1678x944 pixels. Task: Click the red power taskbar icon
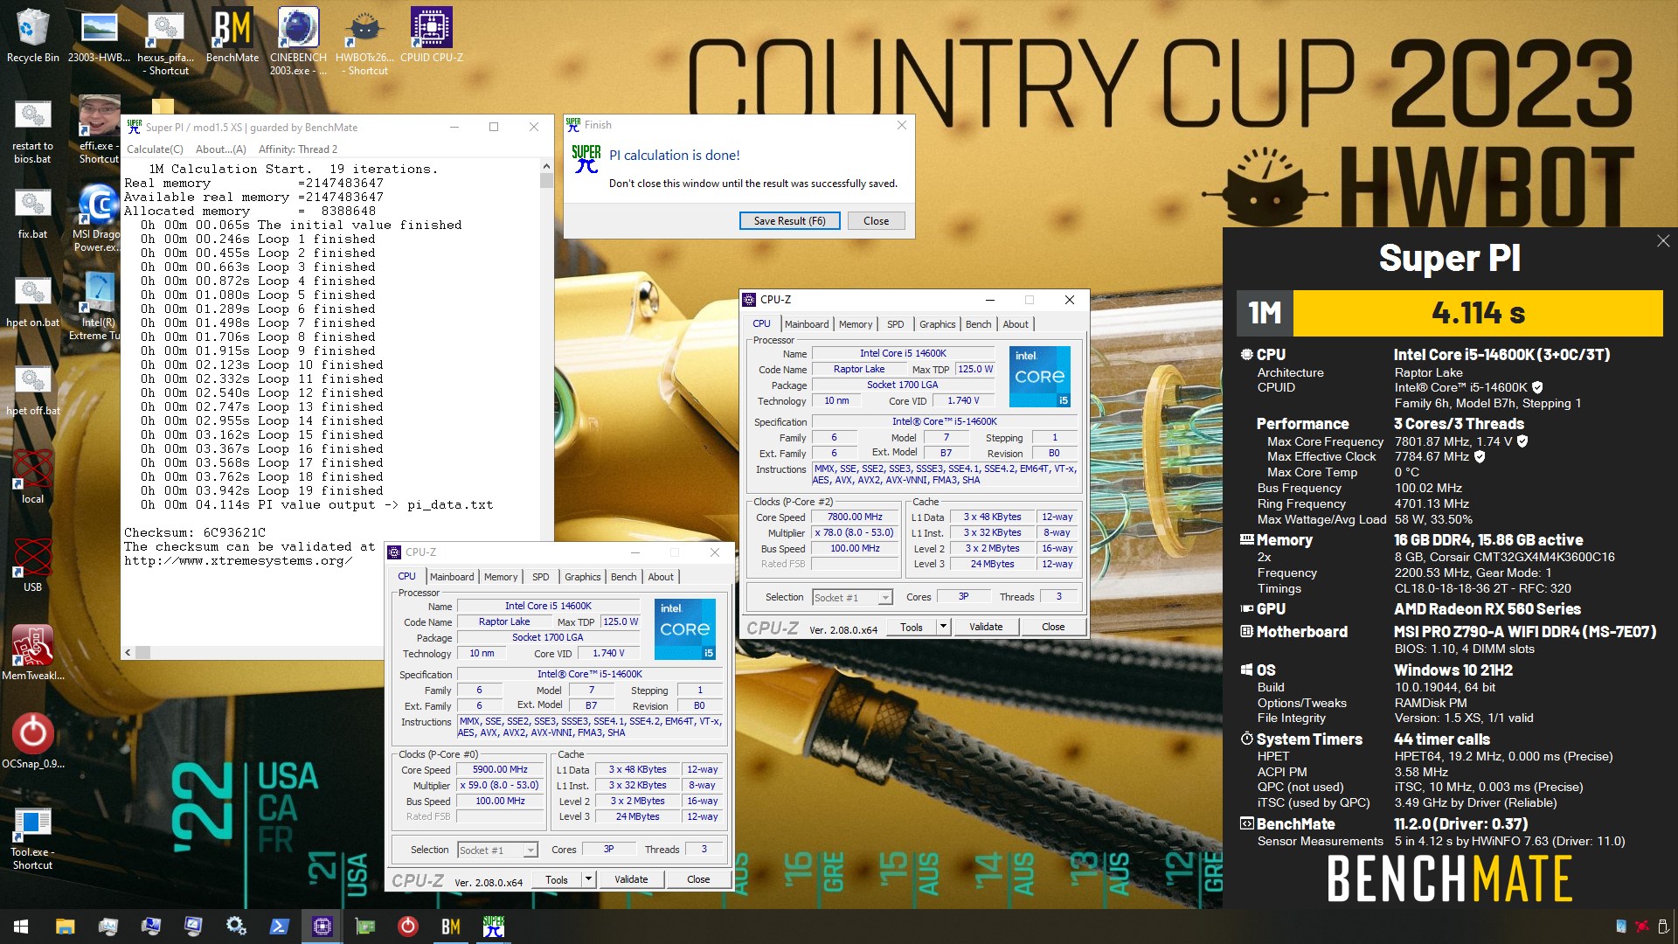click(x=407, y=927)
